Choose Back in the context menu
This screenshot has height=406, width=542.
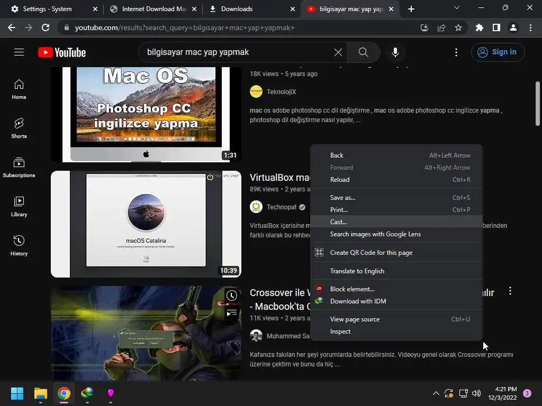click(x=396, y=155)
